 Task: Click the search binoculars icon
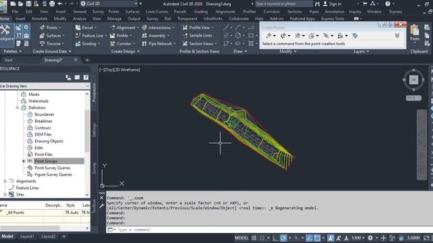coord(317,3)
